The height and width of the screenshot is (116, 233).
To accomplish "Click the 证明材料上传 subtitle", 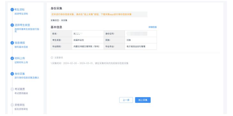I will 21,62.
